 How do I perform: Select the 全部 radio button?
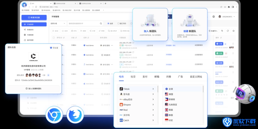pyautogui.click(x=110, y=24)
